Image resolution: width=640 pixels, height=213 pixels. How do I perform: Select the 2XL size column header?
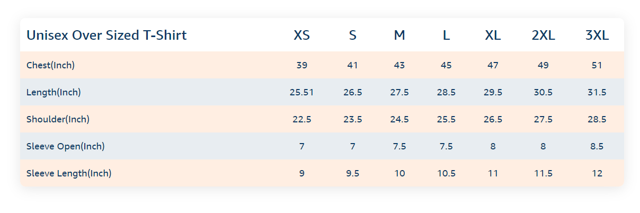(x=543, y=35)
